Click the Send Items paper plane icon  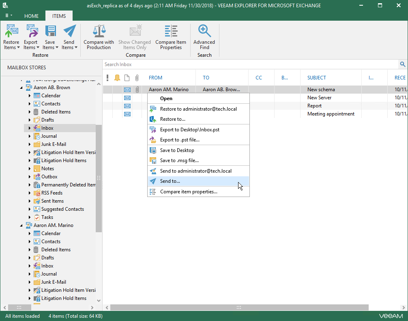[69, 32]
